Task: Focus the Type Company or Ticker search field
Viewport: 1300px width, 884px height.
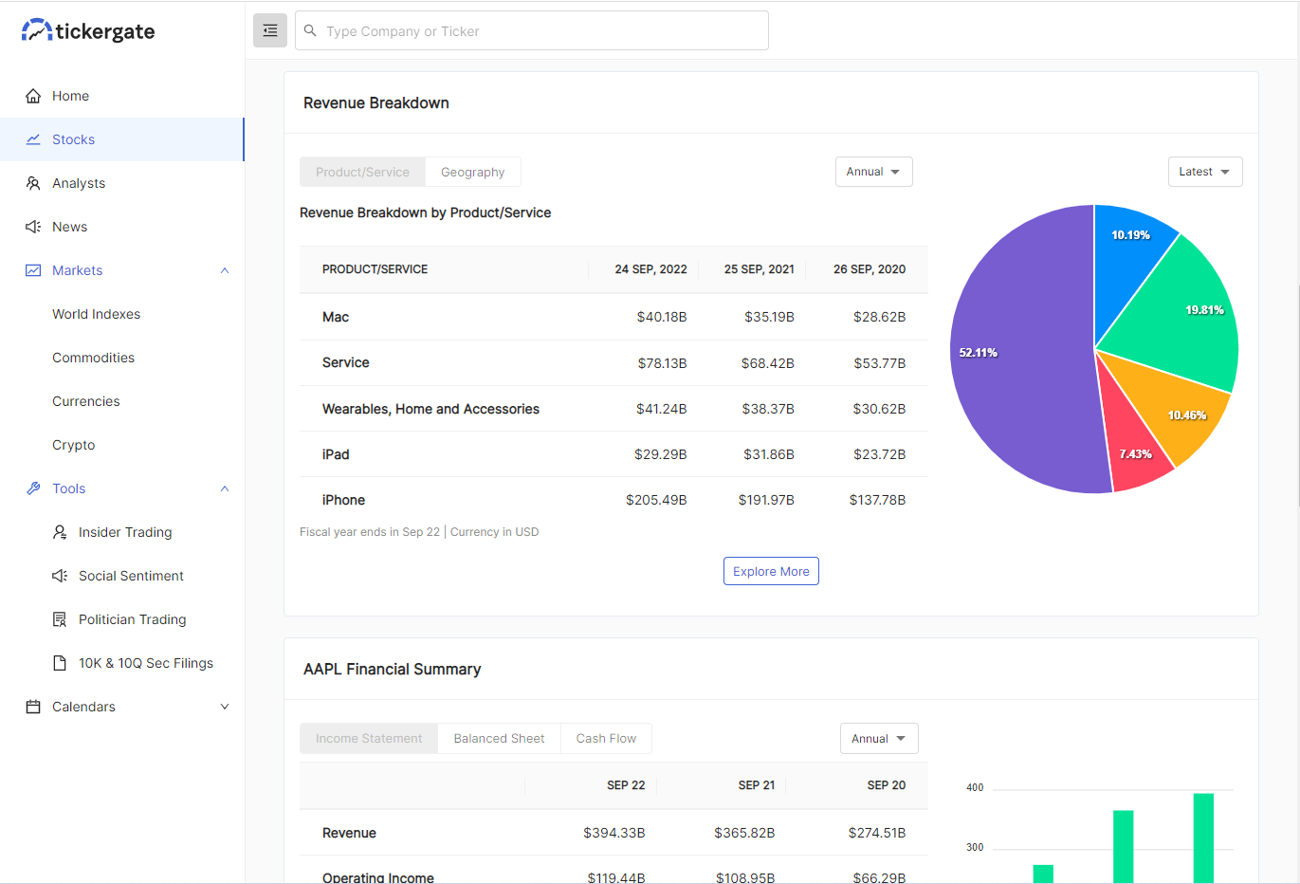Action: click(x=532, y=30)
